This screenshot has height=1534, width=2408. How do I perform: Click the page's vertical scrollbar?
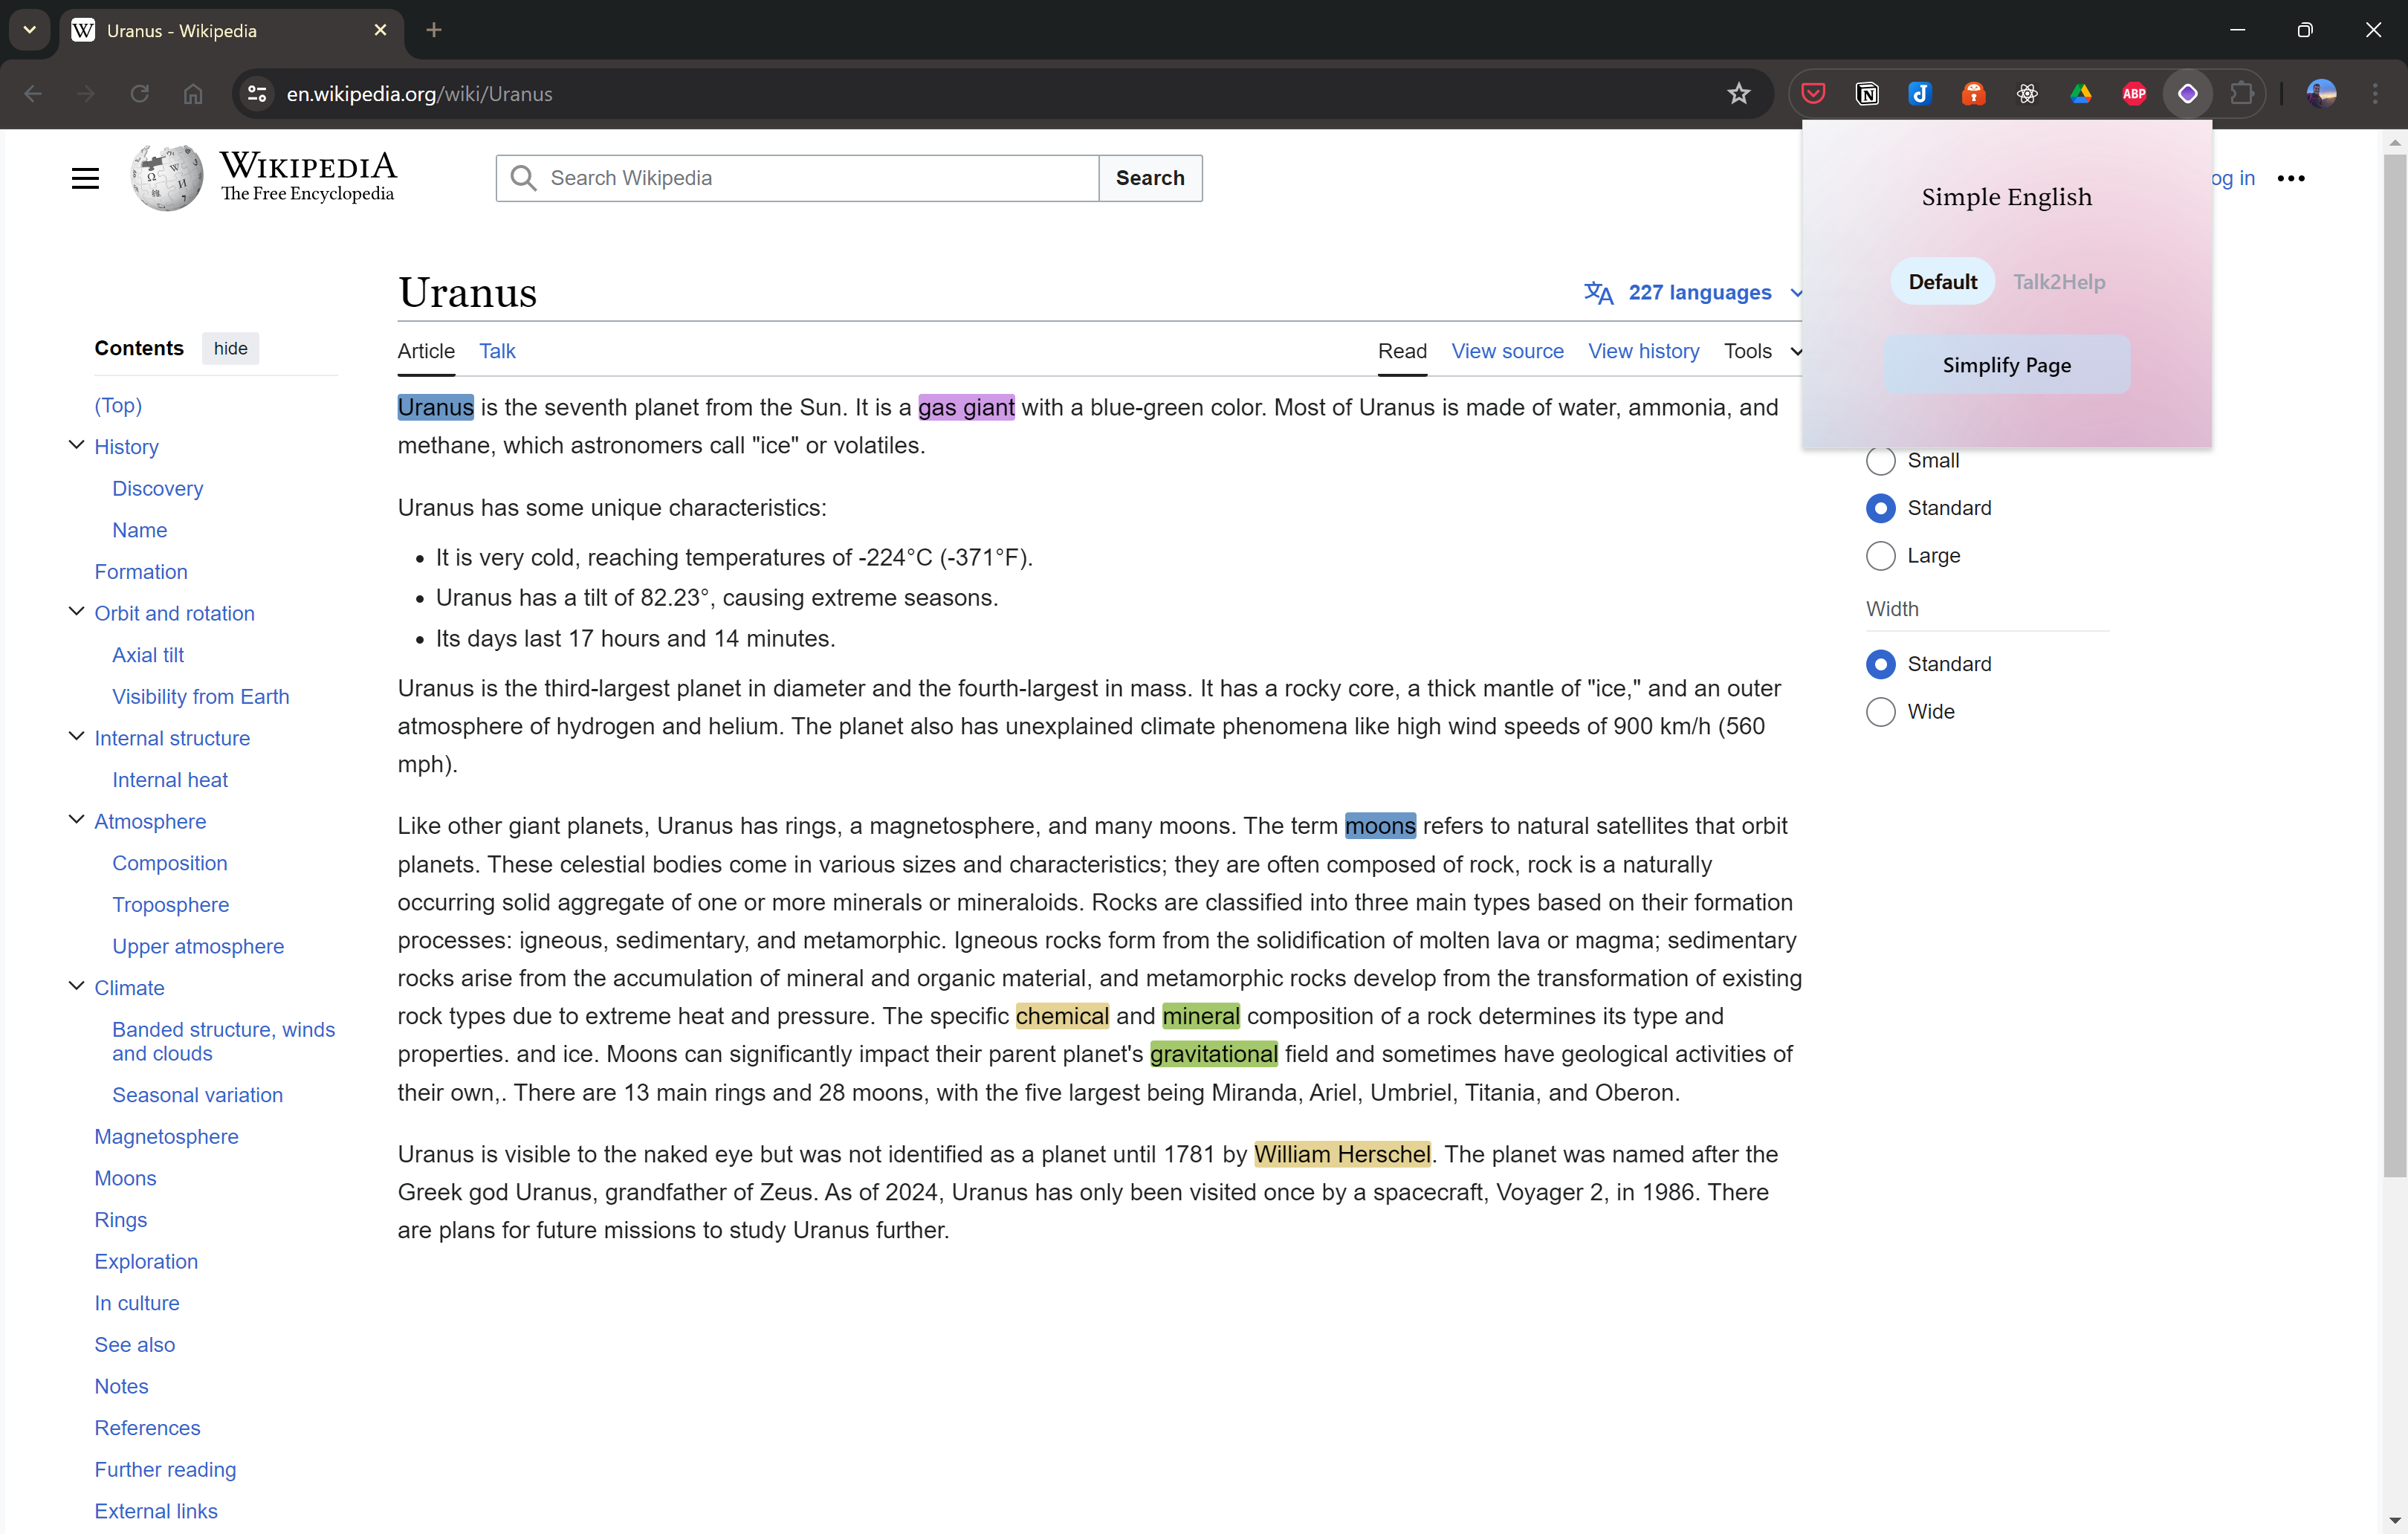tap(2394, 660)
